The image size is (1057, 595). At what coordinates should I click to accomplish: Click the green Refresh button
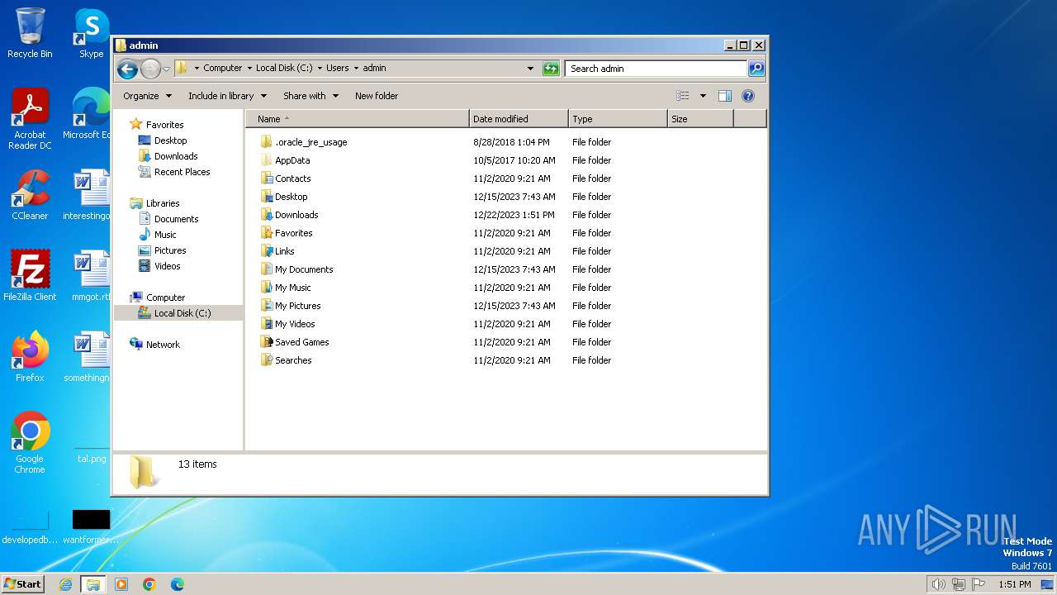point(551,69)
